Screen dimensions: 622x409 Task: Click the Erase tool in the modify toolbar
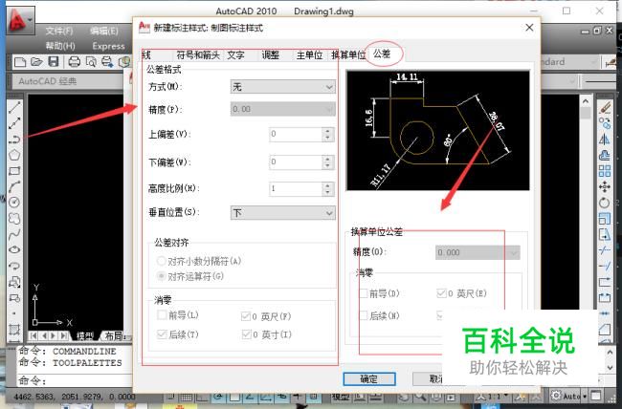pyautogui.click(x=605, y=107)
